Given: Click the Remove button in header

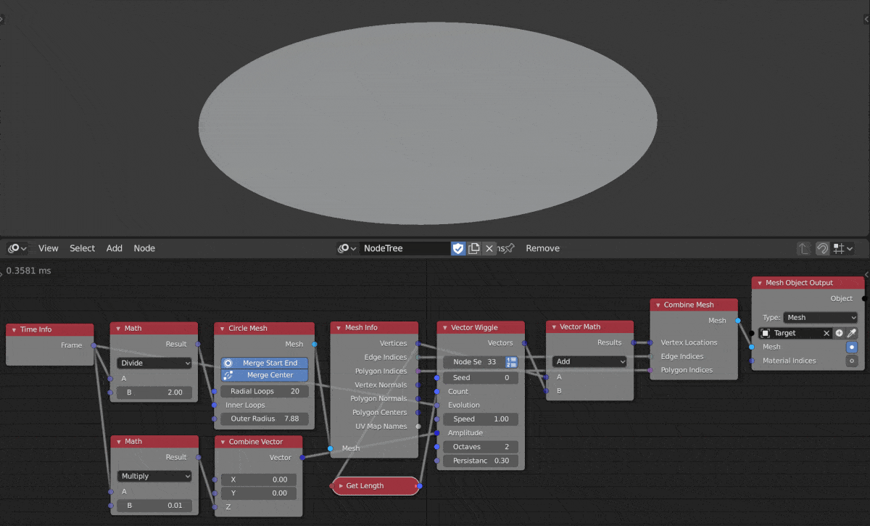Looking at the screenshot, I should [543, 248].
